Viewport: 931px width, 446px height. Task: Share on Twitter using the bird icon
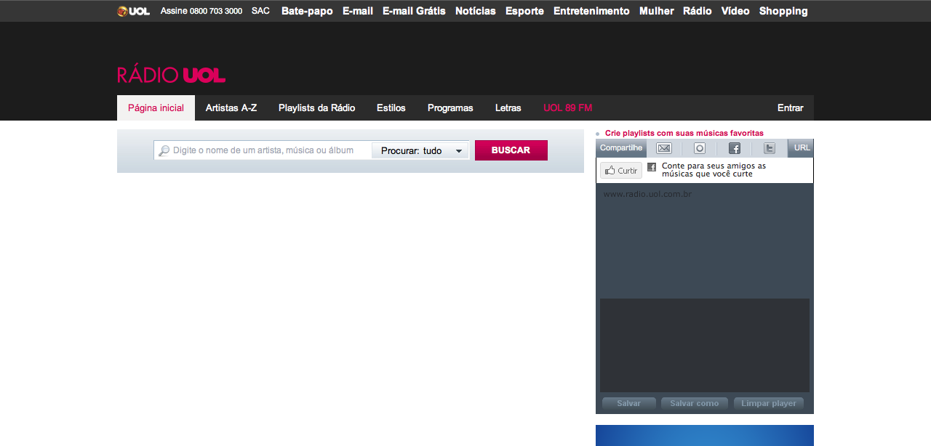[770, 148]
